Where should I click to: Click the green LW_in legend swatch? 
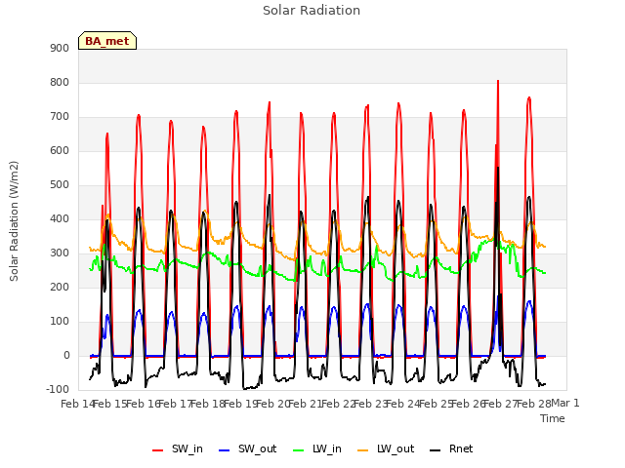(x=299, y=450)
